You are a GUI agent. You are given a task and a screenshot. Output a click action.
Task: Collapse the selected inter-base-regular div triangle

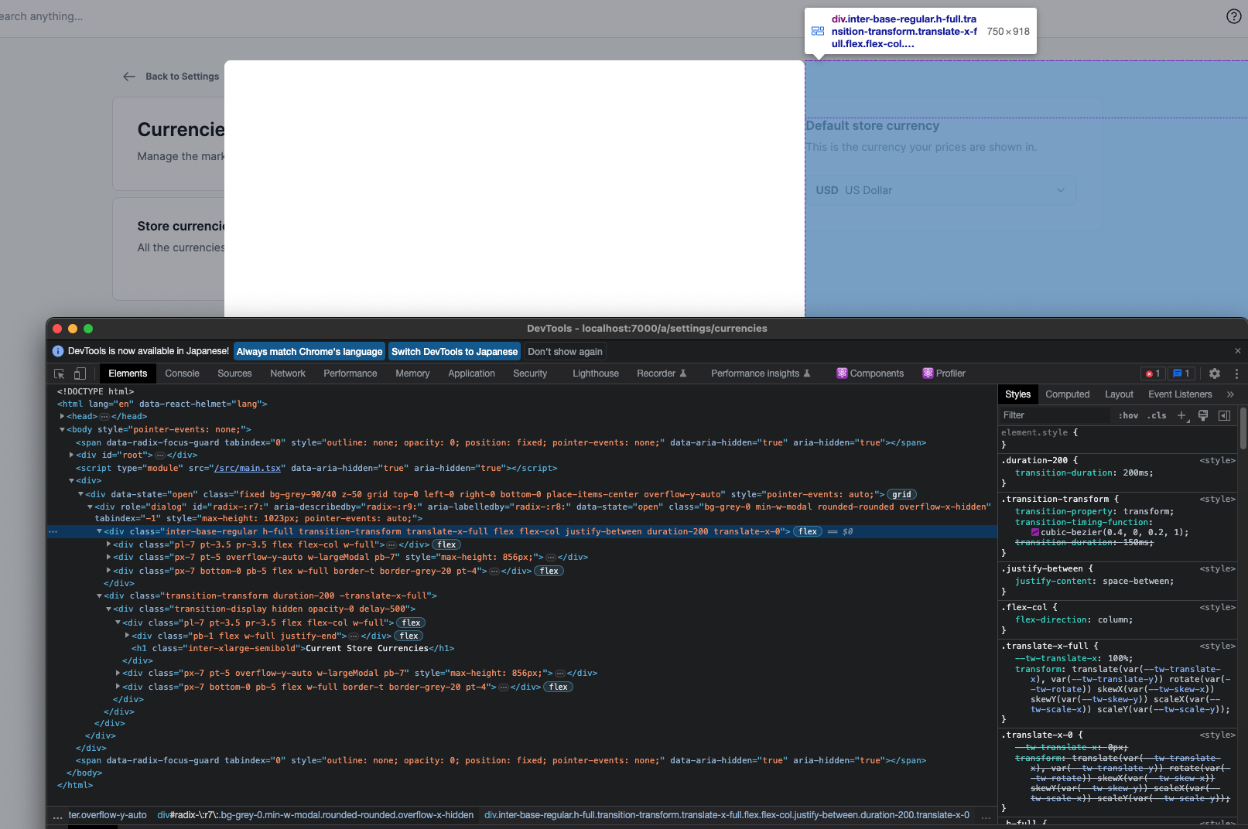(99, 532)
